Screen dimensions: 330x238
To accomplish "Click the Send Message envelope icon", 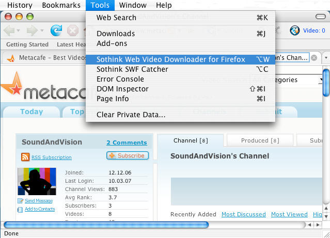I will pos(20,201).
